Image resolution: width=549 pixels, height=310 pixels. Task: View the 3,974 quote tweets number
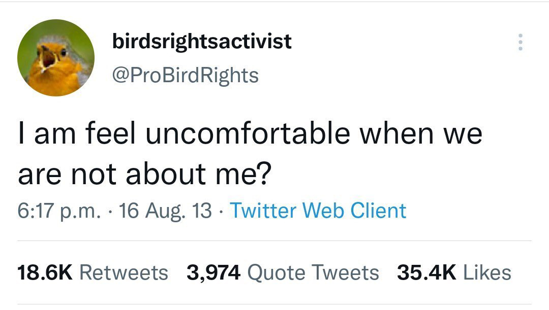tap(213, 272)
